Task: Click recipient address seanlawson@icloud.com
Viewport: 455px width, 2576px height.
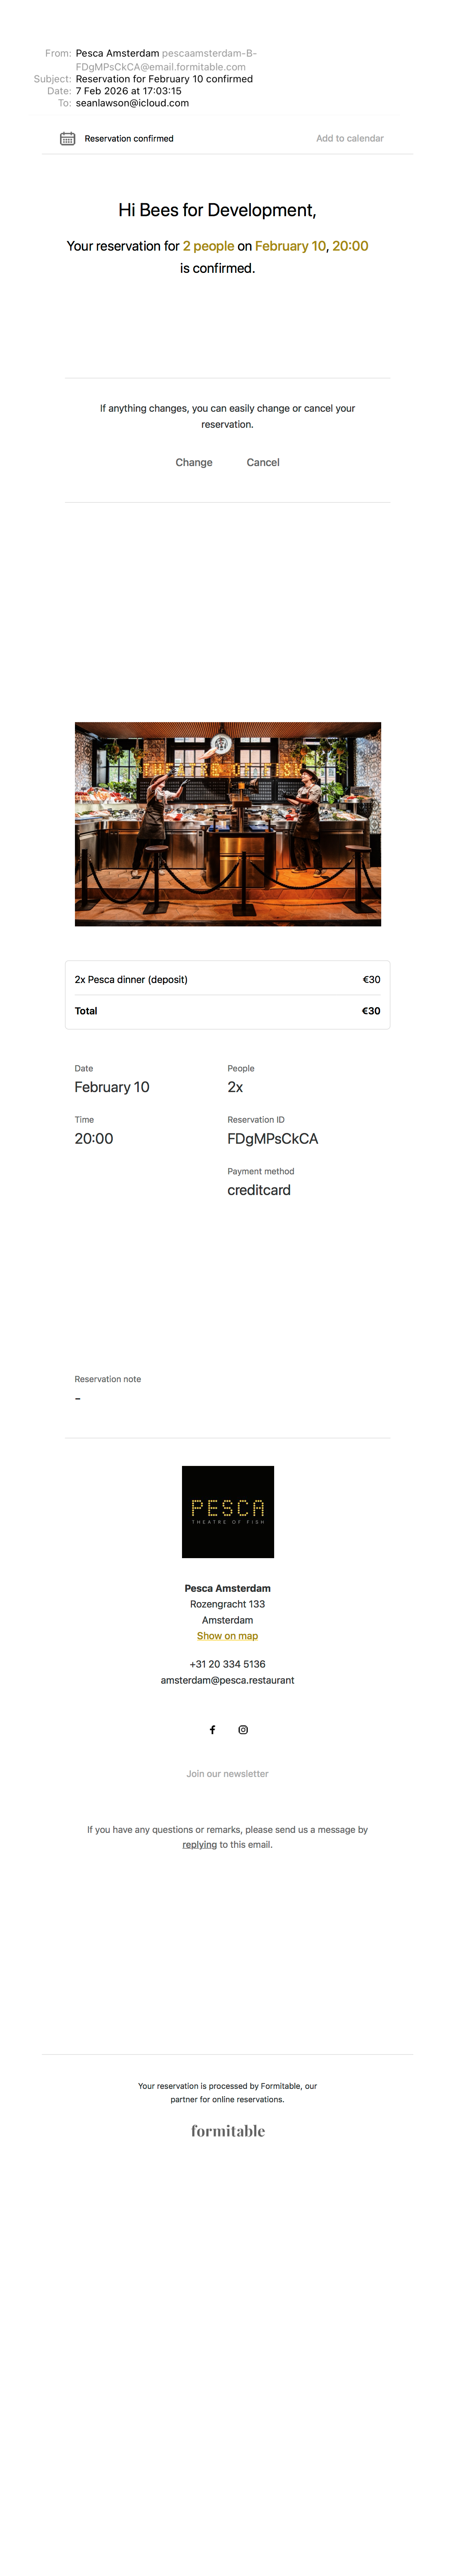Action: [x=132, y=103]
